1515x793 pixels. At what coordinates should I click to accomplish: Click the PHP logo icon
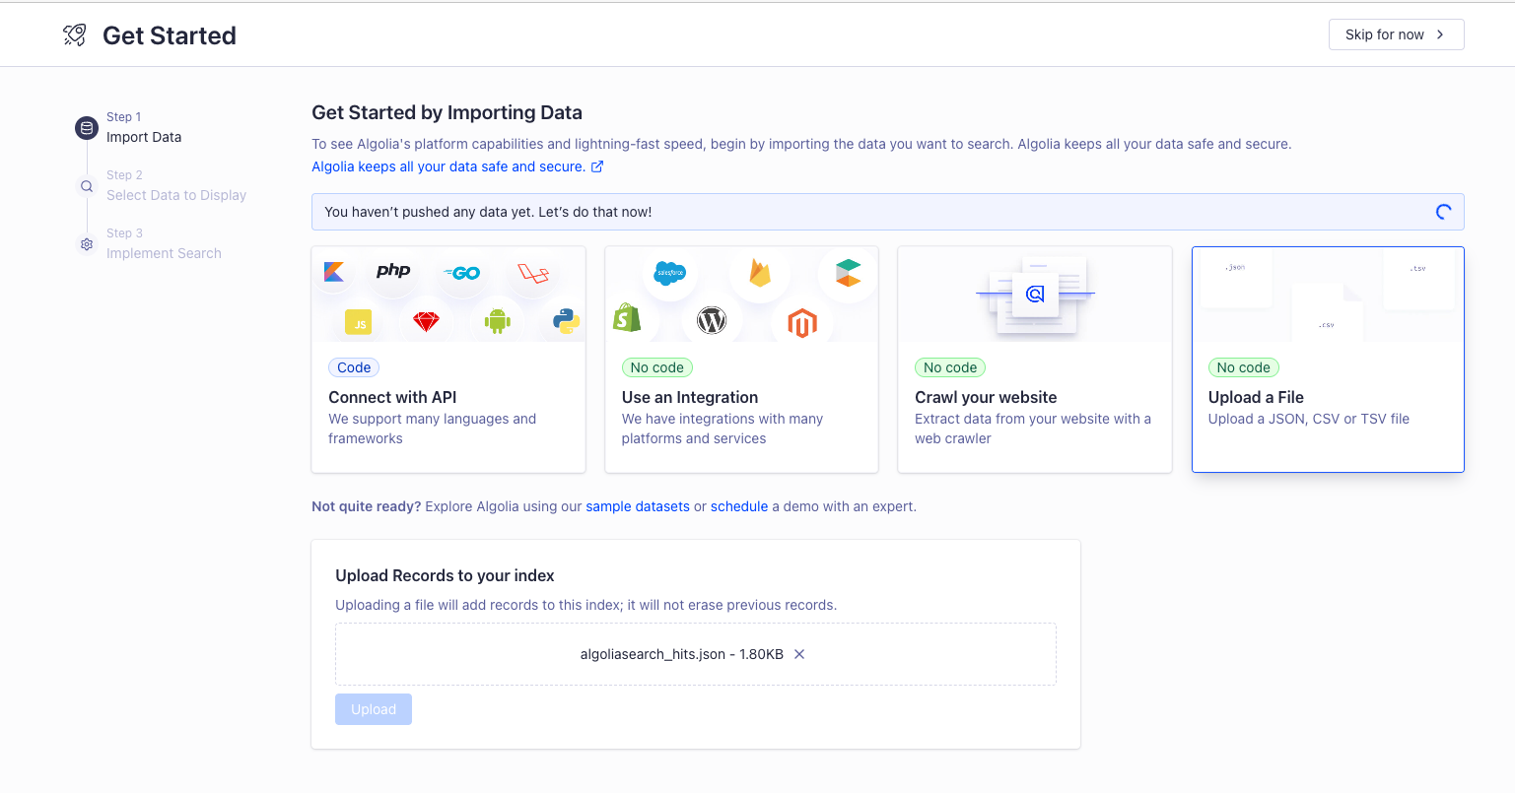pos(393,270)
